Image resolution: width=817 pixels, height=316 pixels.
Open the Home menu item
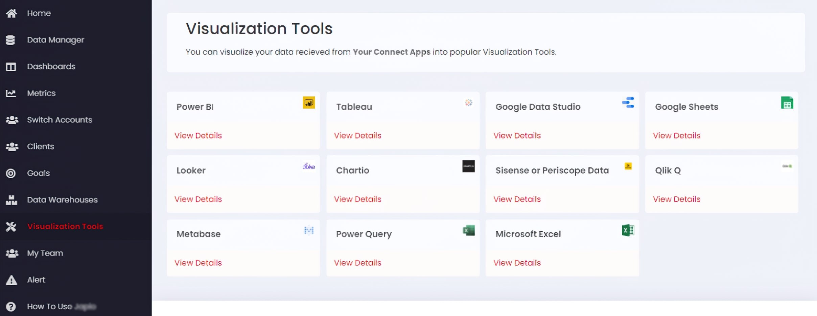coord(39,13)
